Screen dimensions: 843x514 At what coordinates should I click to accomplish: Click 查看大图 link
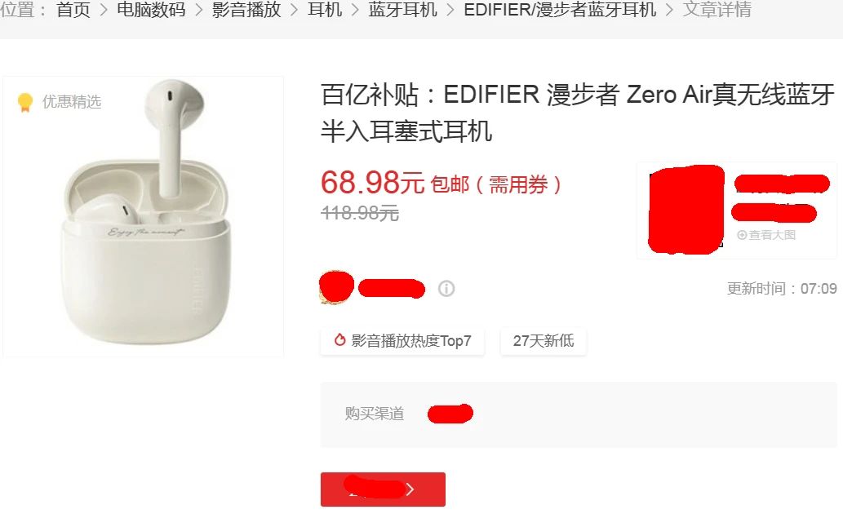click(x=766, y=235)
